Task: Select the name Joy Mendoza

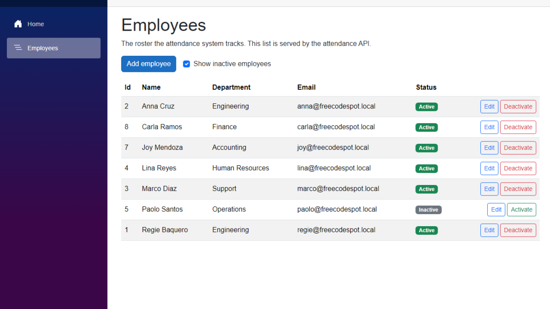Action: pos(162,147)
